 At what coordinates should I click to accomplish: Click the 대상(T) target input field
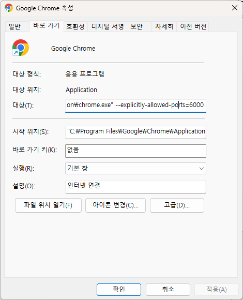(x=135, y=106)
